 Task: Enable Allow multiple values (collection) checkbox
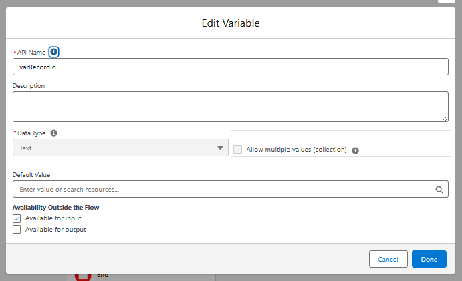click(x=238, y=150)
